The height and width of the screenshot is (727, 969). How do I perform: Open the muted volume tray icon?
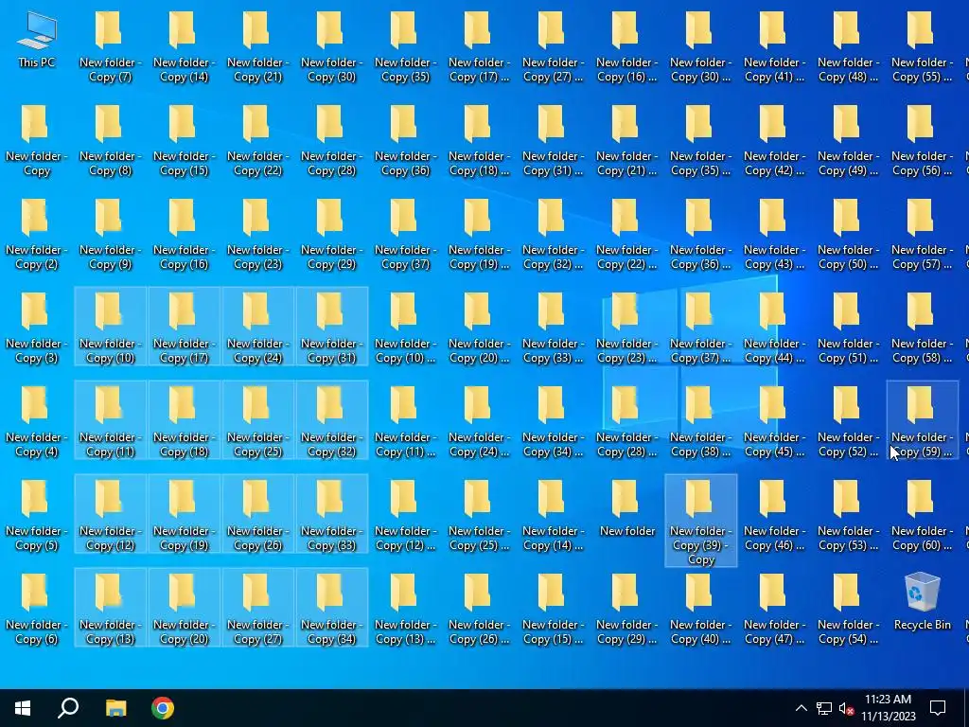point(846,708)
